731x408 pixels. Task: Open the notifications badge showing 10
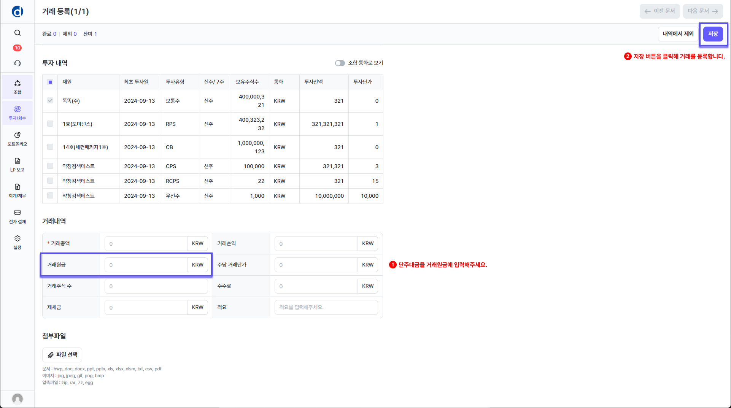(17, 48)
